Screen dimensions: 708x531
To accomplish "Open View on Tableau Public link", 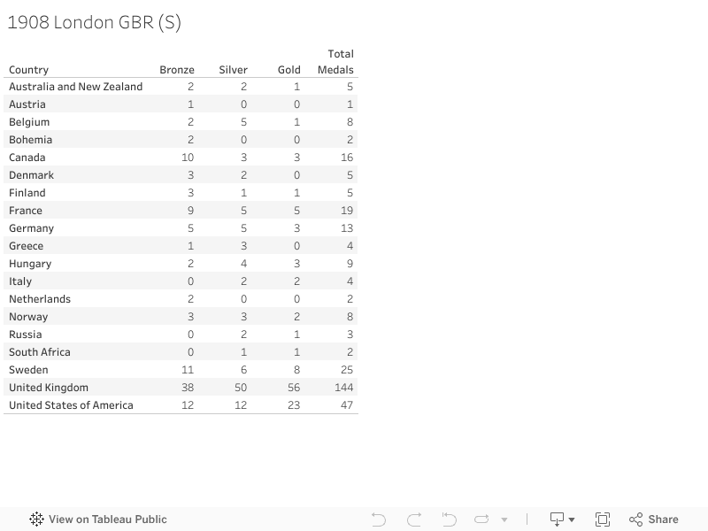I will pyautogui.click(x=107, y=519).
